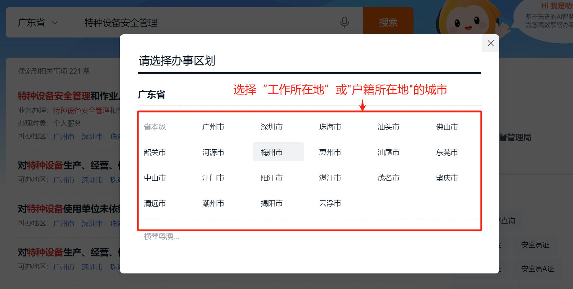Select 佛山市 in the dialog
The image size is (573, 289).
pos(446,127)
